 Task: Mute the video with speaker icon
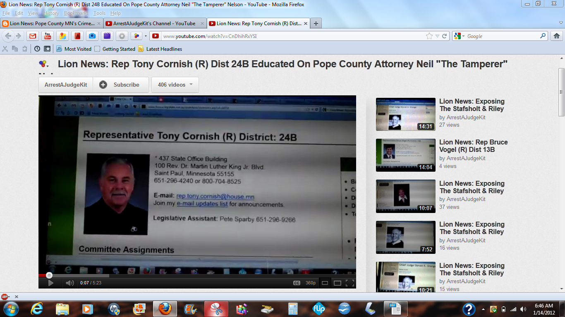click(x=69, y=283)
